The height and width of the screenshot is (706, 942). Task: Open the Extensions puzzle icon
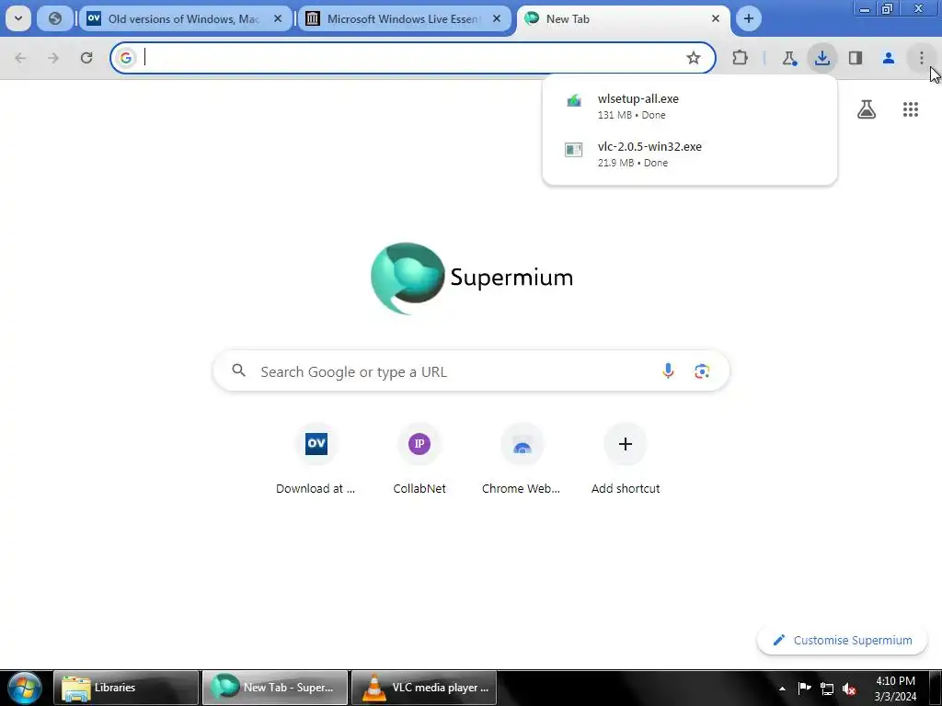pyautogui.click(x=741, y=58)
